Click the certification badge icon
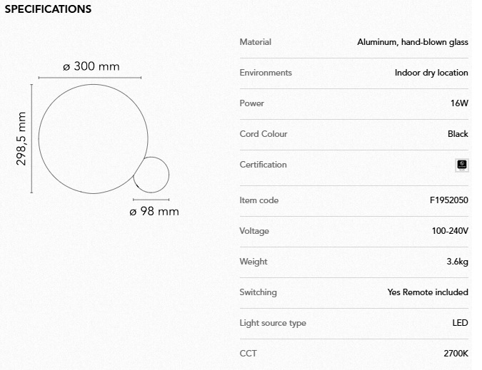This screenshot has width=482, height=370. [461, 165]
